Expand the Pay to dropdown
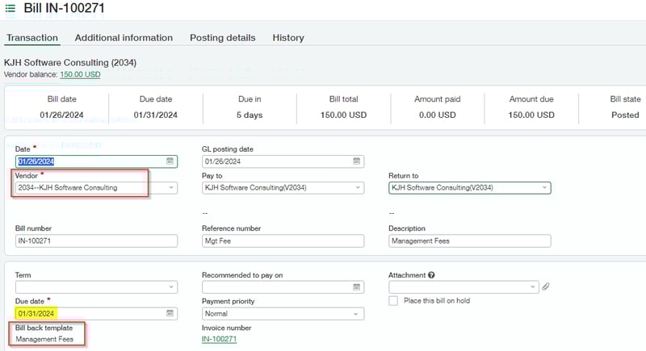This screenshot has width=646, height=351. click(x=357, y=188)
